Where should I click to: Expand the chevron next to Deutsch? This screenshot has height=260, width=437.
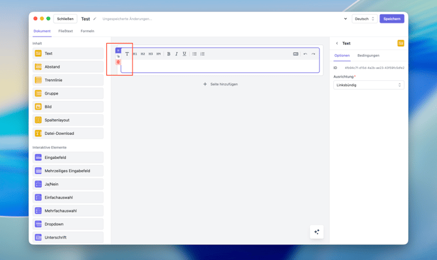coord(345,19)
